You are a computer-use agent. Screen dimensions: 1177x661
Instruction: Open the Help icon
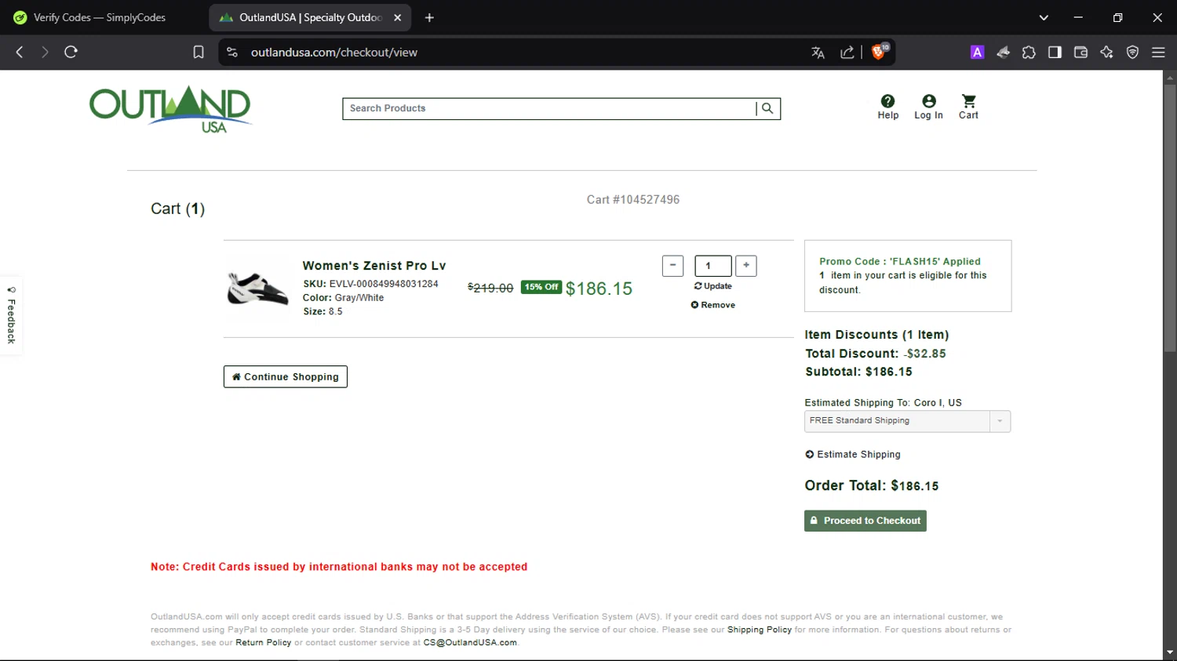(887, 107)
